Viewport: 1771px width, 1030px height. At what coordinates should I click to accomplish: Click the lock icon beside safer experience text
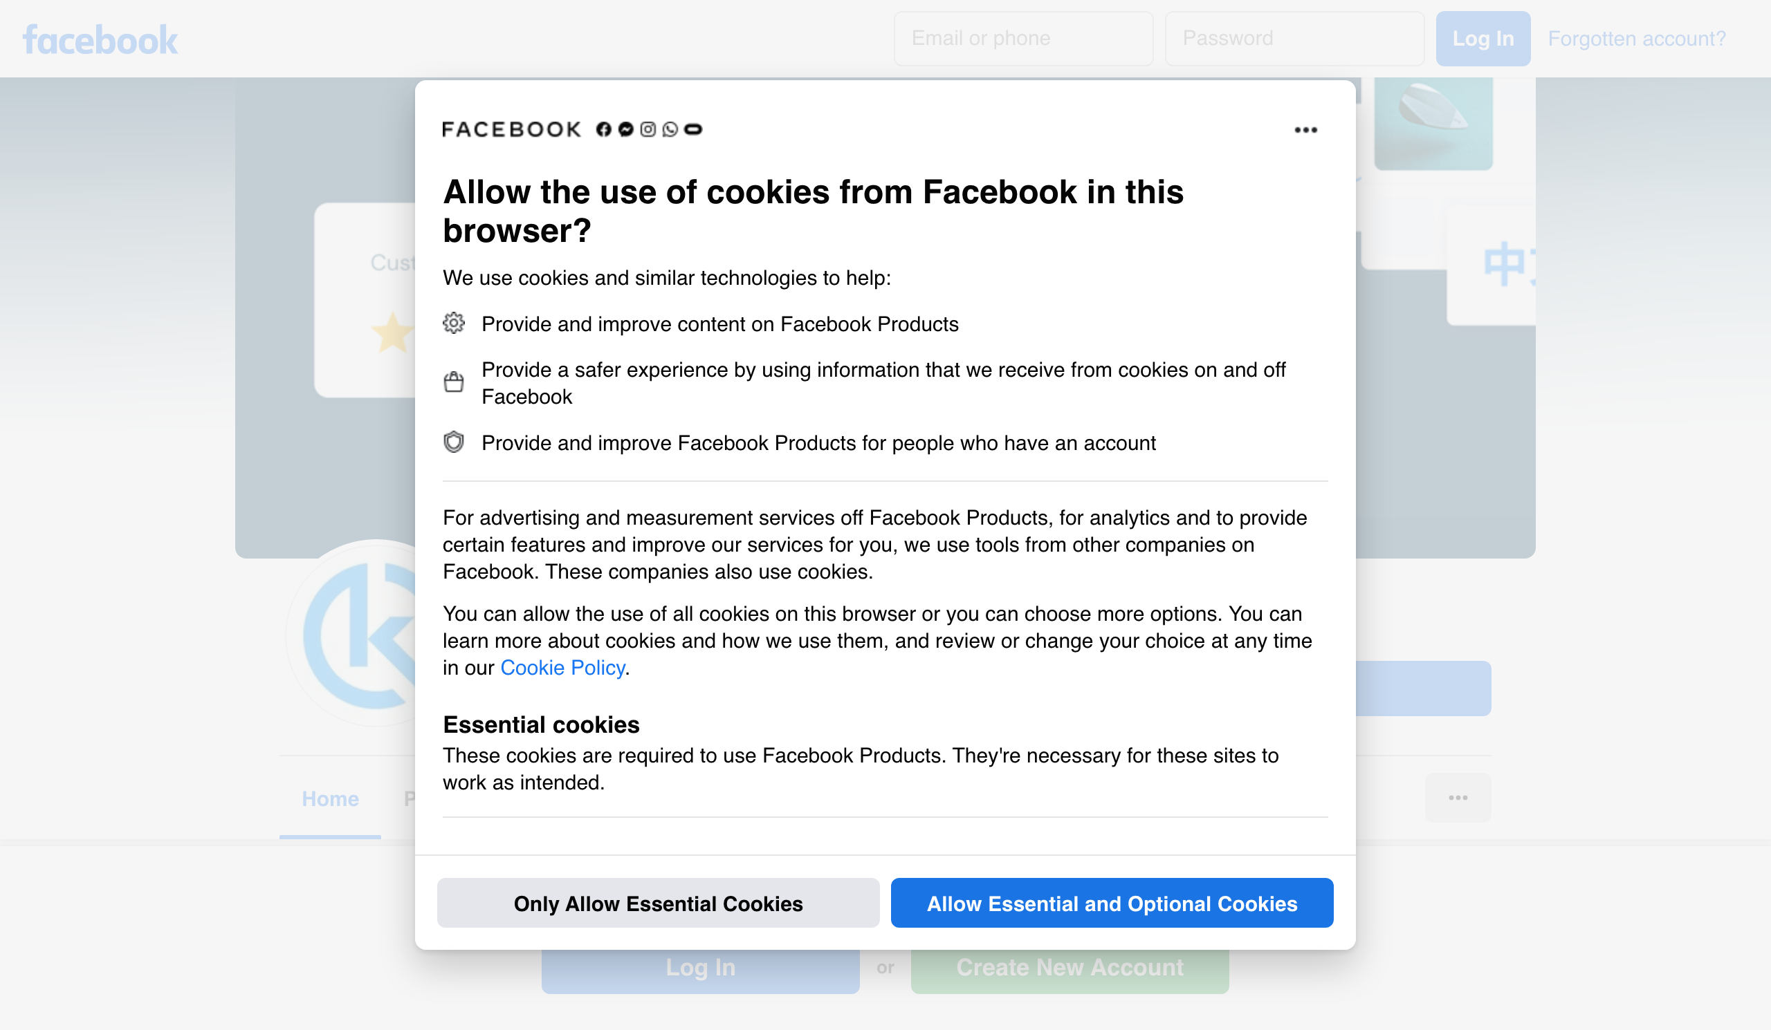454,382
